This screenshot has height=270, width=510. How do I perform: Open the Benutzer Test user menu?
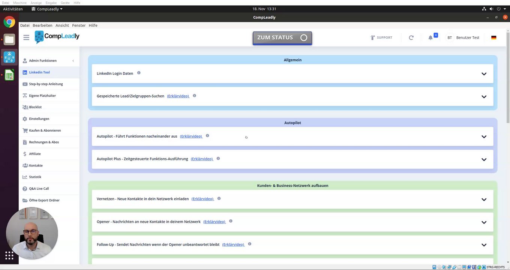tap(463, 37)
